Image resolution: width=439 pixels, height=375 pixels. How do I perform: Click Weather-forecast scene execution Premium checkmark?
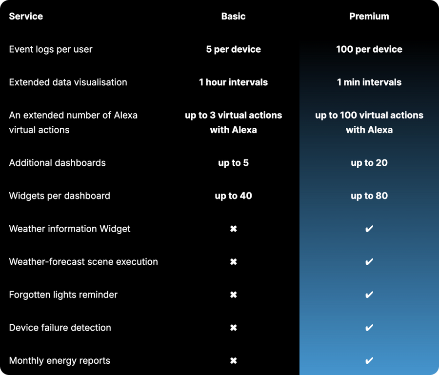tap(369, 262)
